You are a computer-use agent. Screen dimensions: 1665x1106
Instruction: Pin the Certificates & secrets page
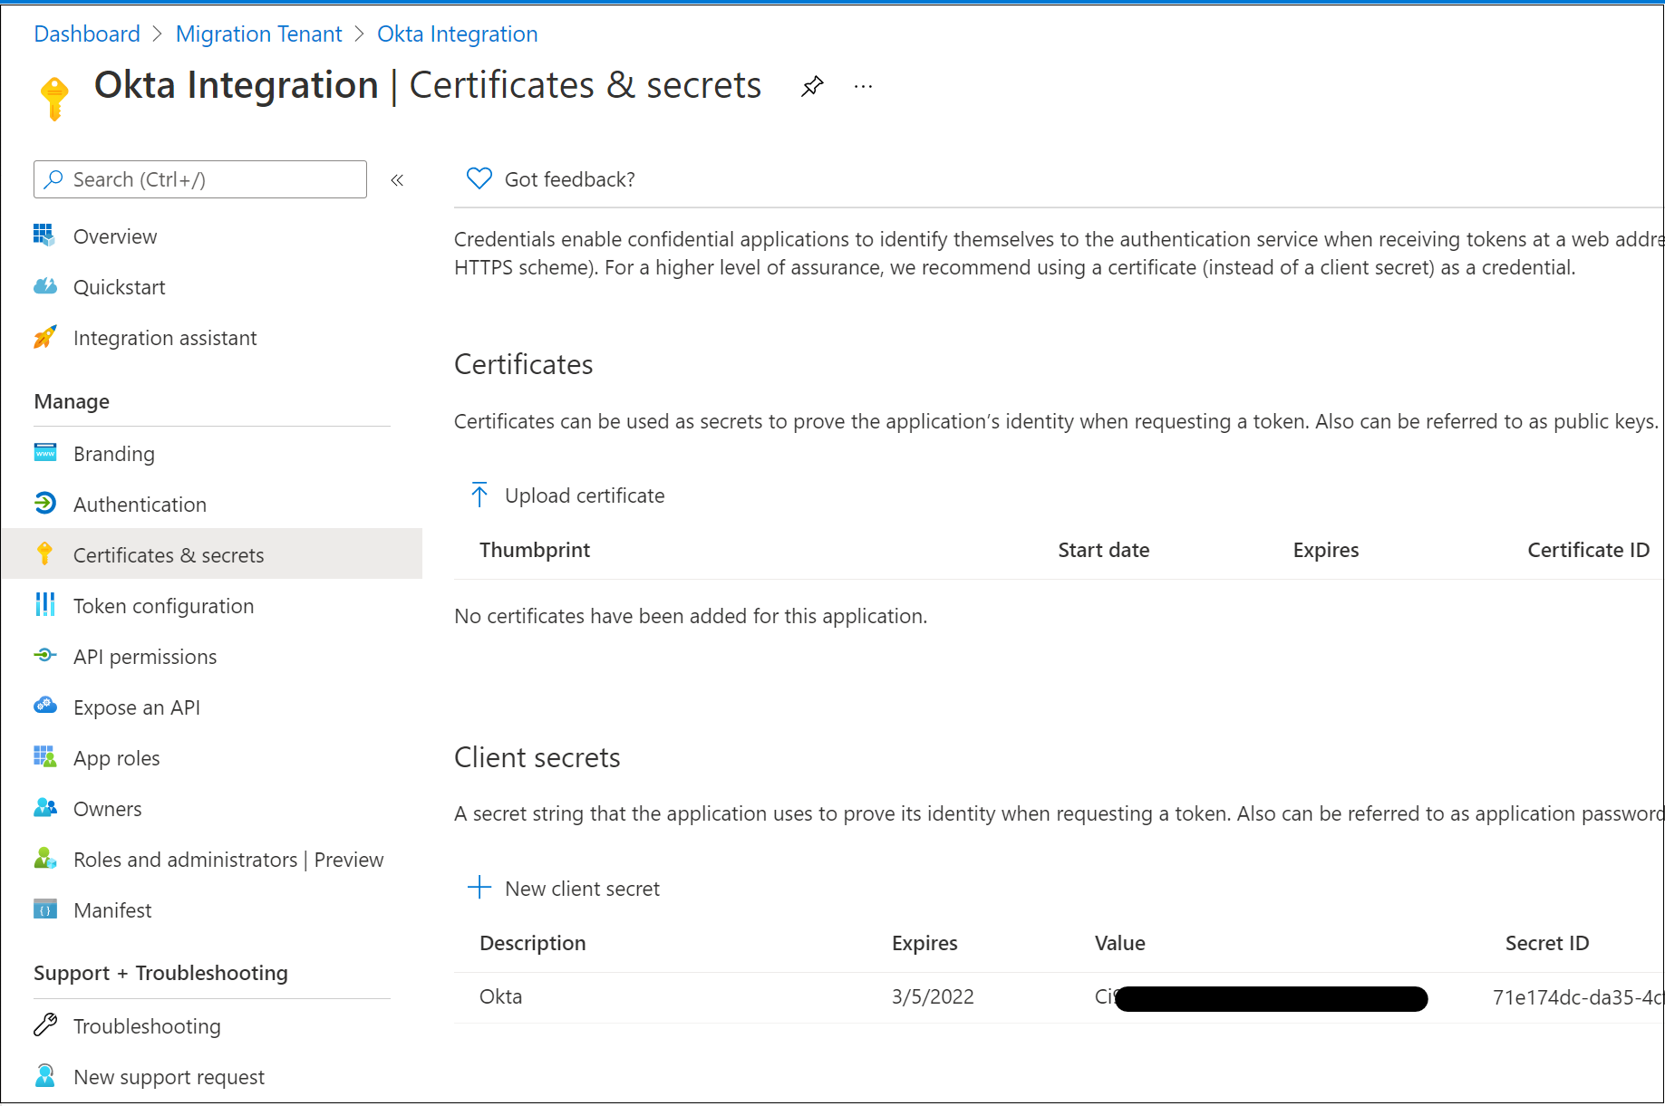(812, 87)
